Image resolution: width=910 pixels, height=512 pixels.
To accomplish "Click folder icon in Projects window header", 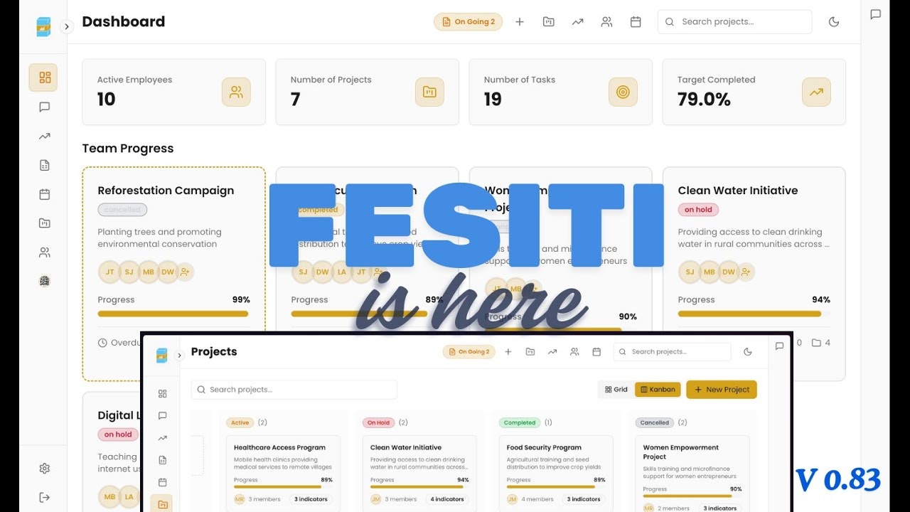I will click(x=530, y=351).
